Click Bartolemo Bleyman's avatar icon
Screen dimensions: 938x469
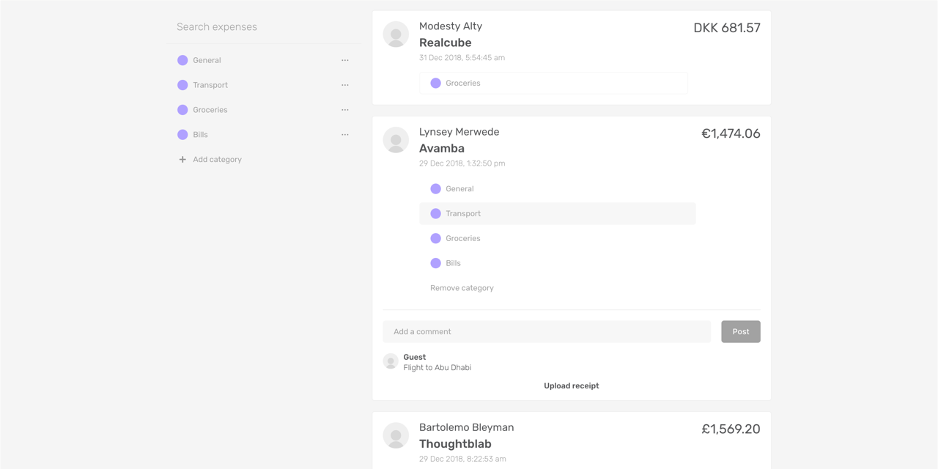tap(396, 435)
